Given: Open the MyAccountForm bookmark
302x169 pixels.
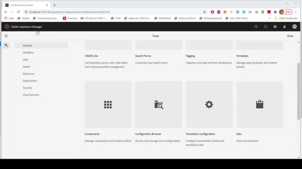Looking at the screenshot, I should pyautogui.click(x=185, y=18).
